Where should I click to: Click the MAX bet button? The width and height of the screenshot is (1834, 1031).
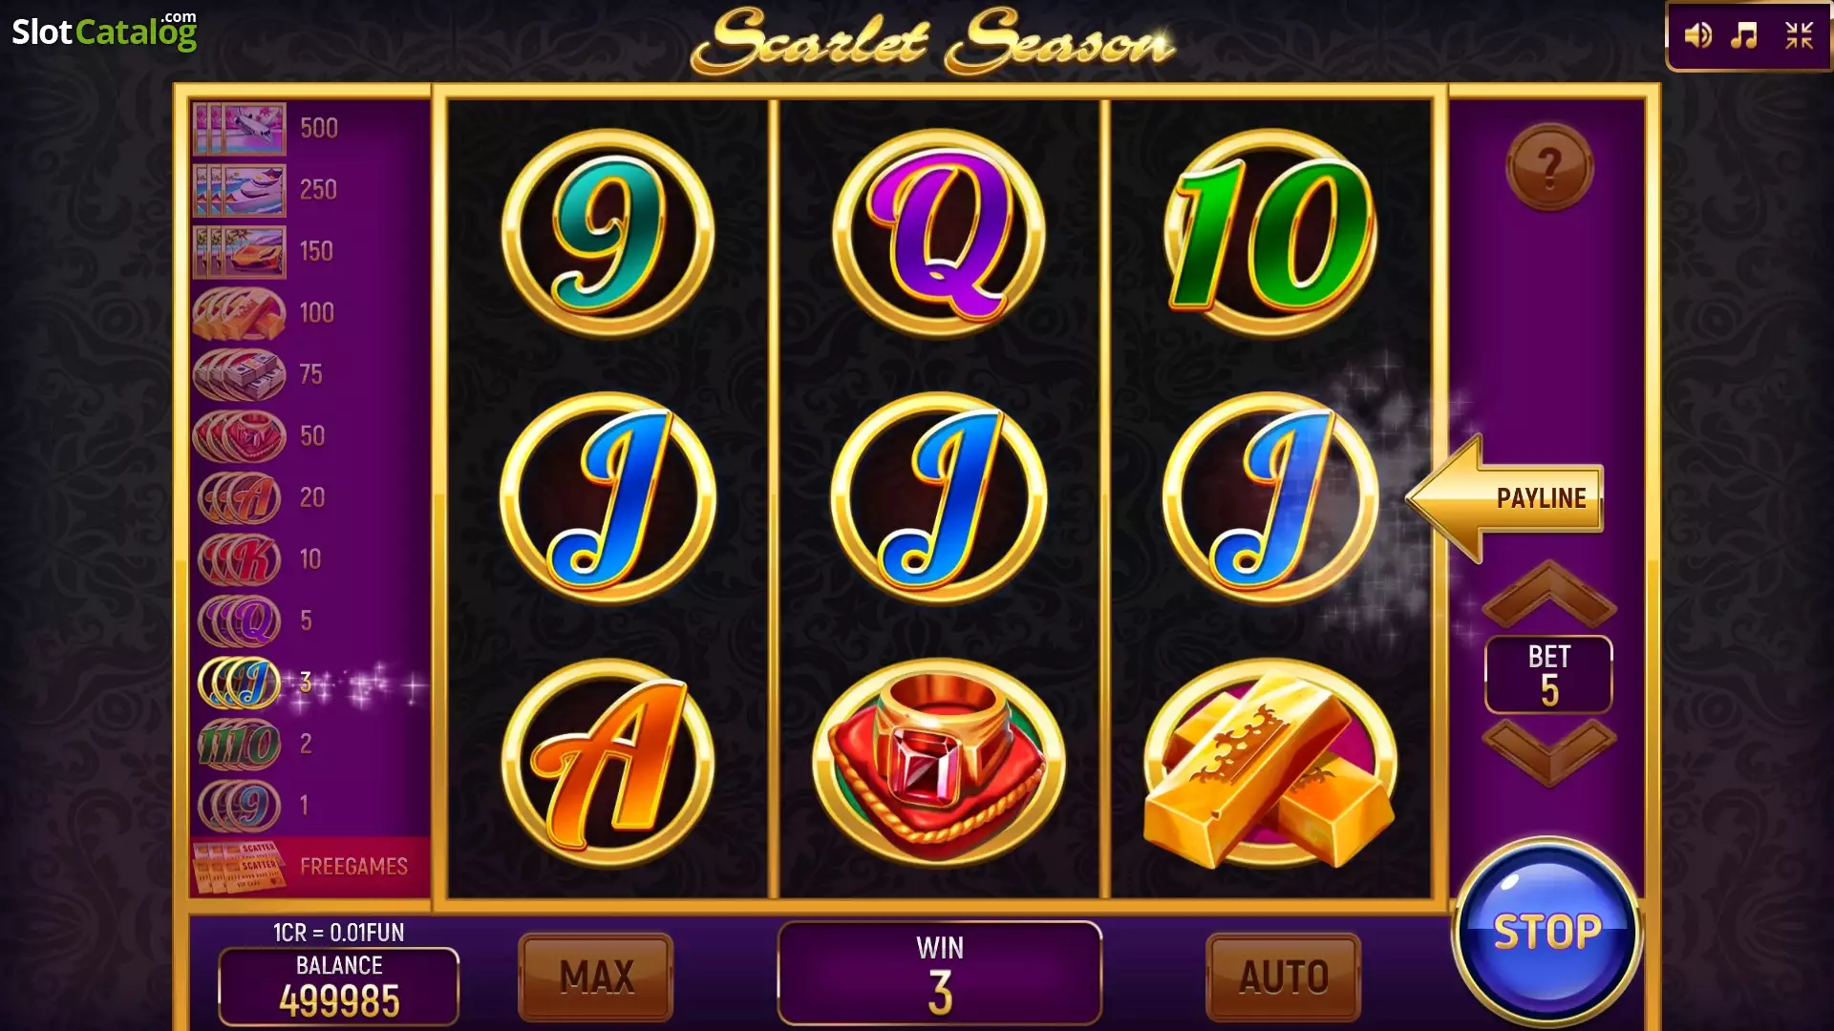coord(596,977)
